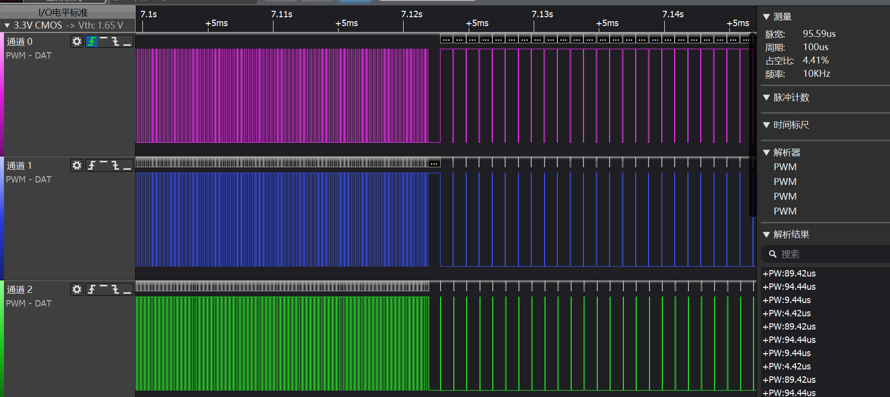Collapse the 脉冲计数 pulse count section

point(766,97)
